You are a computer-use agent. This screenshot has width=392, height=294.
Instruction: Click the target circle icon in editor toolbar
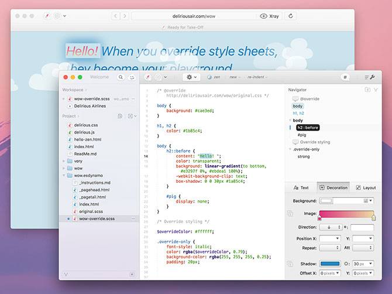pyautogui.click(x=158, y=77)
